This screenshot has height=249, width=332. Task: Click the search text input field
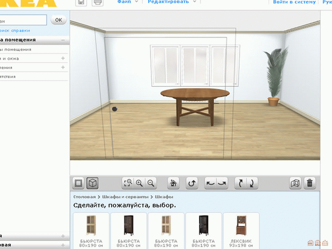point(23,20)
